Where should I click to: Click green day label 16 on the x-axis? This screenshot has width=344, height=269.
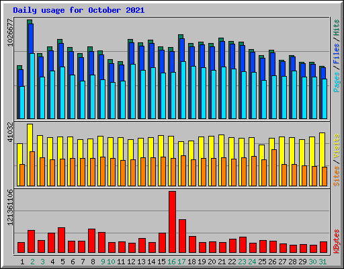tap(171, 262)
